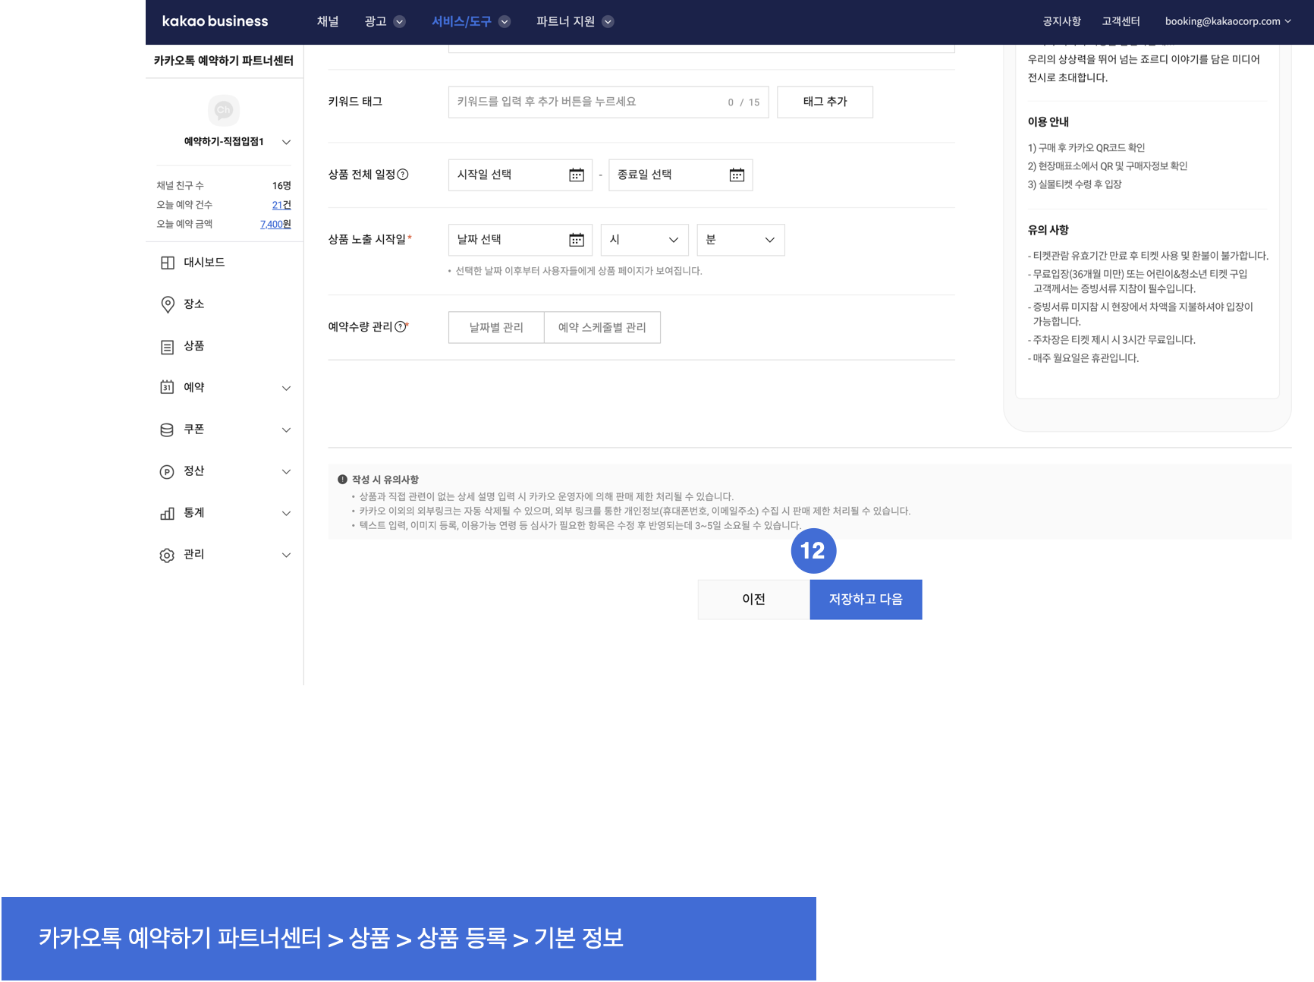Click the 키워드 태그 input field
Image resolution: width=1314 pixels, height=982 pixels.
click(584, 102)
